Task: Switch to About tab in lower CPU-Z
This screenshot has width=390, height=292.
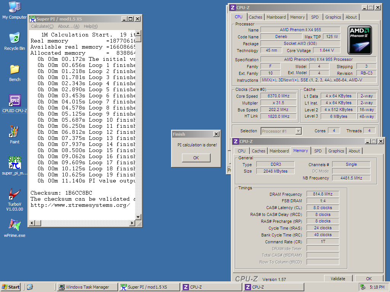Action: tap(354, 151)
